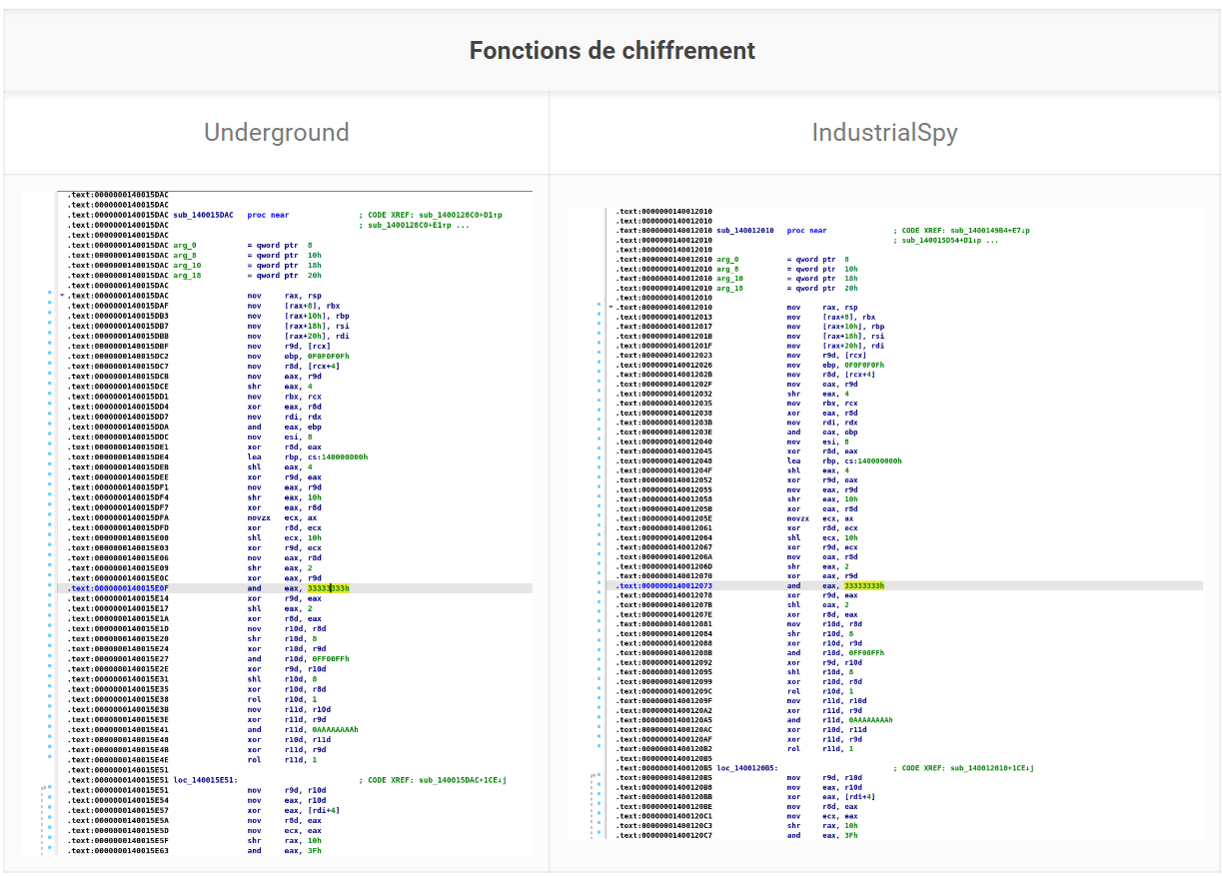Click highlighted 33333333h operand in Underground listing
This screenshot has height=876, width=1222.
(329, 588)
